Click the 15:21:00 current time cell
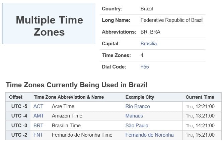223x141 pixels. [202, 135]
